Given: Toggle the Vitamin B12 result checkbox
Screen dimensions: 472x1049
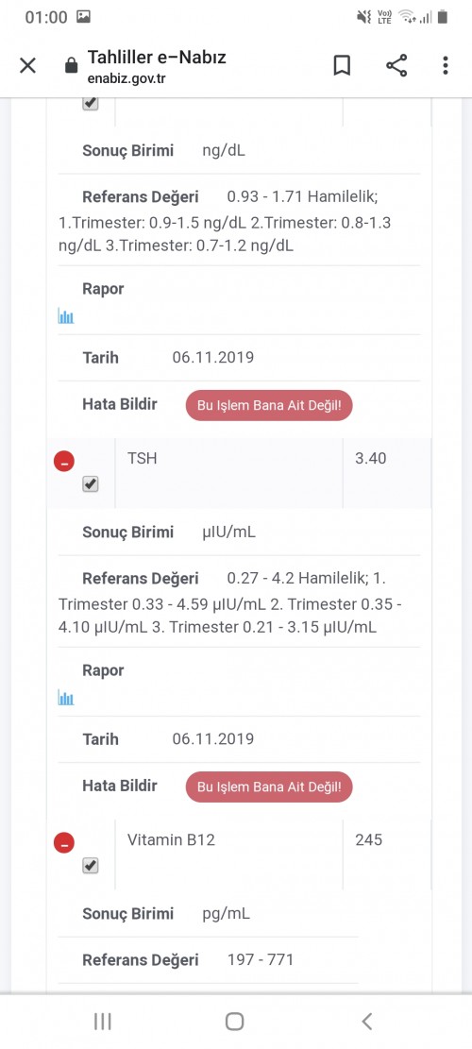Looking at the screenshot, I should 91,866.
